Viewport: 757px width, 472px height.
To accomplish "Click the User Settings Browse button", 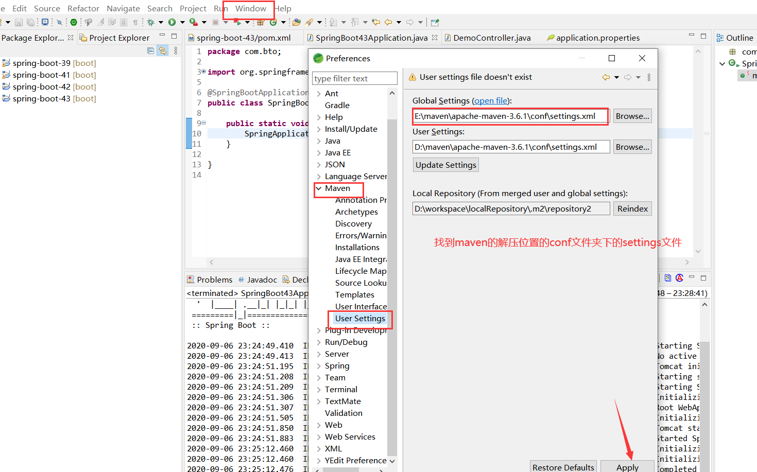I will 632,147.
